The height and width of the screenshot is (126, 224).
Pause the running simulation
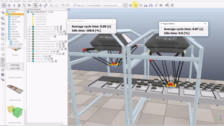tap(130, 6)
